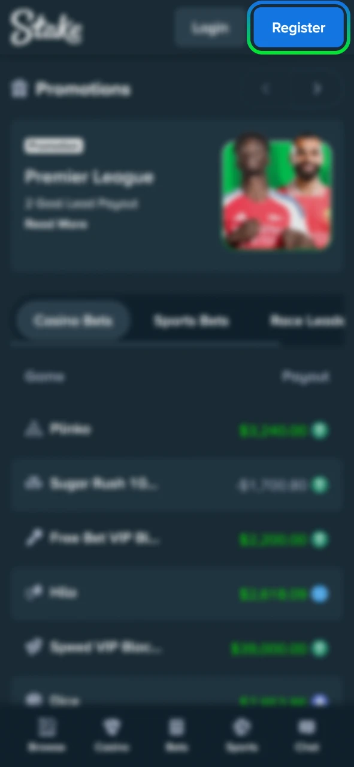The width and height of the screenshot is (354, 767).
Task: Open the Race Leaderboard tab
Action: (x=307, y=321)
